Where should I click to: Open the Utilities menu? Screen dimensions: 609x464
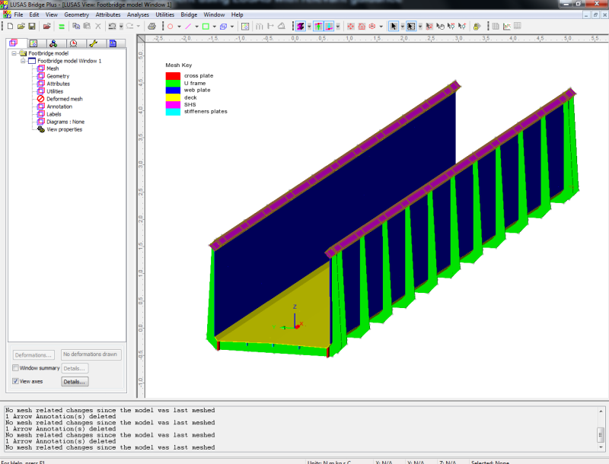point(164,14)
